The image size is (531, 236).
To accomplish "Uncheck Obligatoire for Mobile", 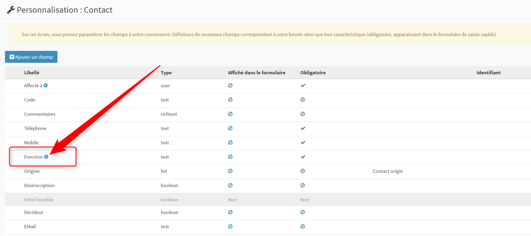I will point(303,142).
